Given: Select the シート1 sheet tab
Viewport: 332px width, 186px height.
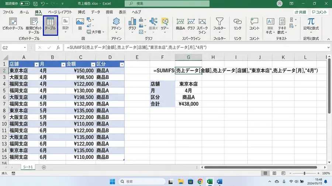Looking at the screenshot, I should click(28, 167).
